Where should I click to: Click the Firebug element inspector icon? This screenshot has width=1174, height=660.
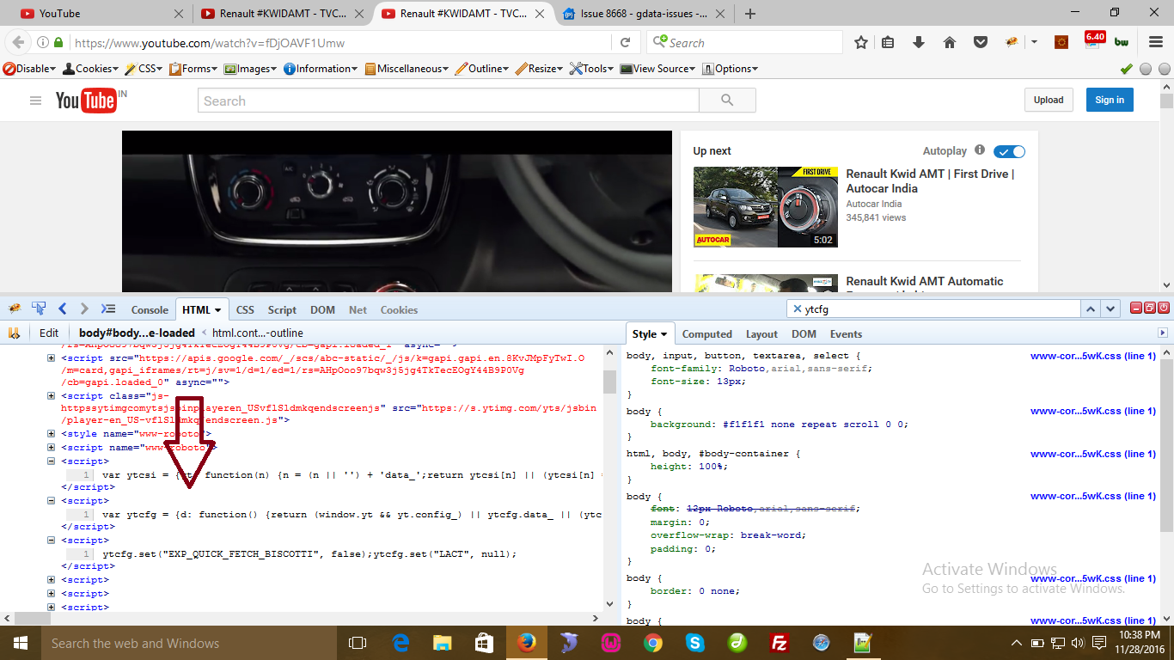click(39, 309)
